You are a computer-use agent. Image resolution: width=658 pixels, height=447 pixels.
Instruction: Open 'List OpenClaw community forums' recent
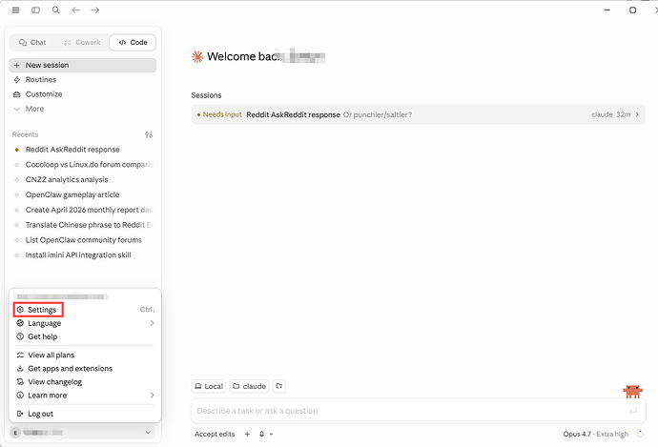pos(83,240)
